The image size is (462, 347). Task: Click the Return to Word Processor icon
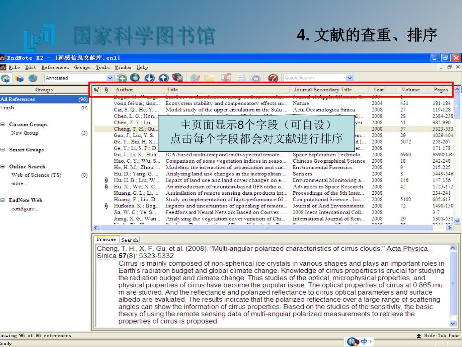click(x=255, y=78)
